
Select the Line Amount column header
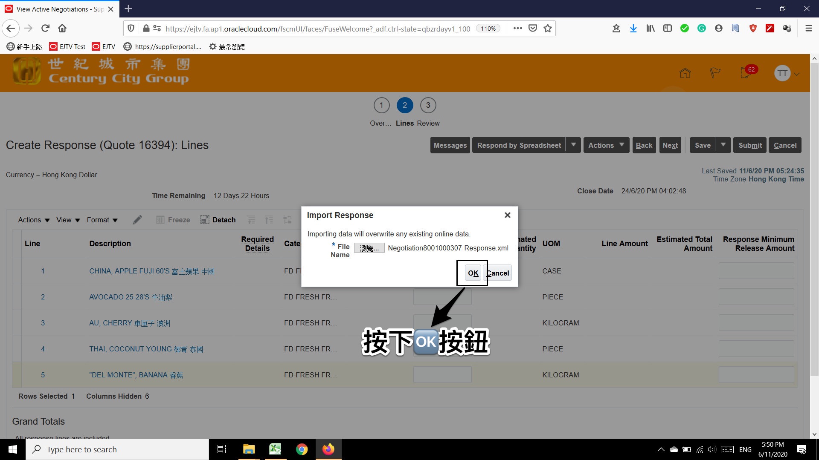624,244
